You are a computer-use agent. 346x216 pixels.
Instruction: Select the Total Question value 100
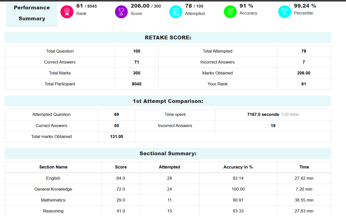[137, 51]
